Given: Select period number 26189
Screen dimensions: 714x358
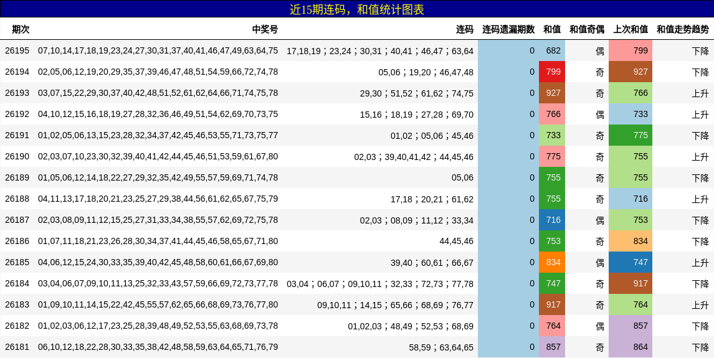Looking at the screenshot, I should pos(17,177).
